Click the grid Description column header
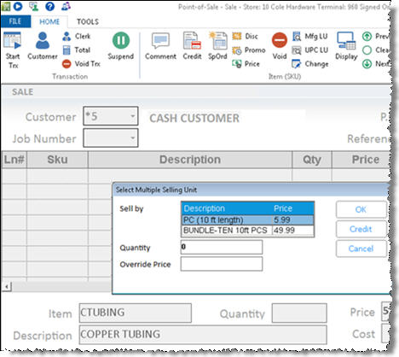The image size is (399, 357). pos(190,160)
